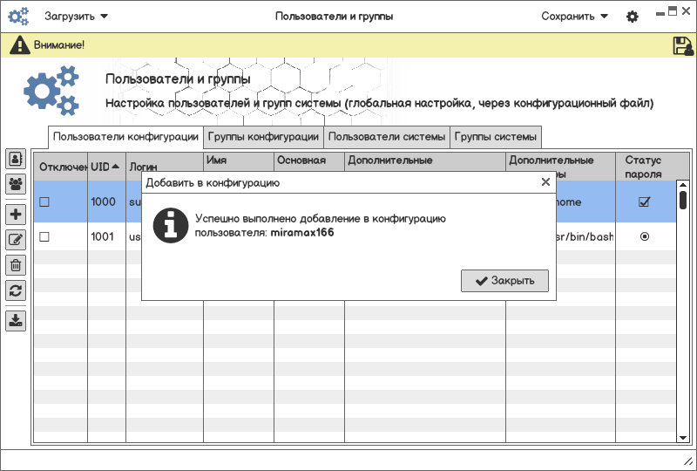Expand the Сохранить dropdown menu
The height and width of the screenshot is (471, 697).
click(x=574, y=17)
